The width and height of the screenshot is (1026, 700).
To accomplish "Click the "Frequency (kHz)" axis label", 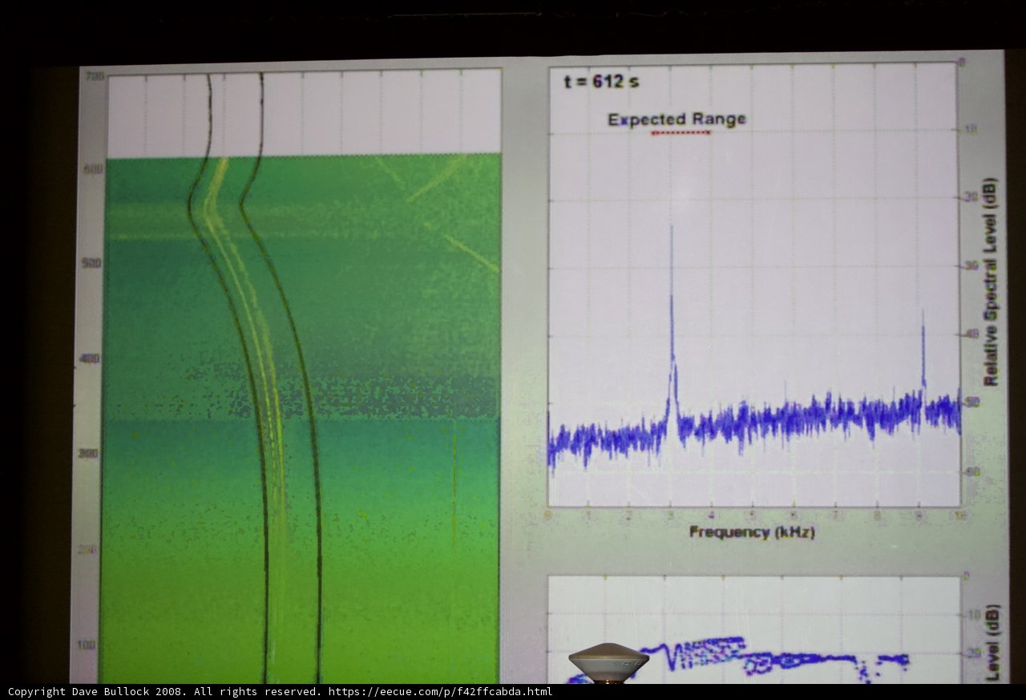I will click(752, 532).
